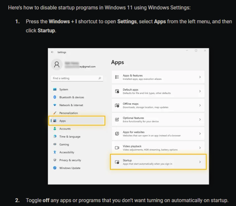The height and width of the screenshot is (206, 236).
Task: Open the Apps & features card title
Action: [x=132, y=76]
